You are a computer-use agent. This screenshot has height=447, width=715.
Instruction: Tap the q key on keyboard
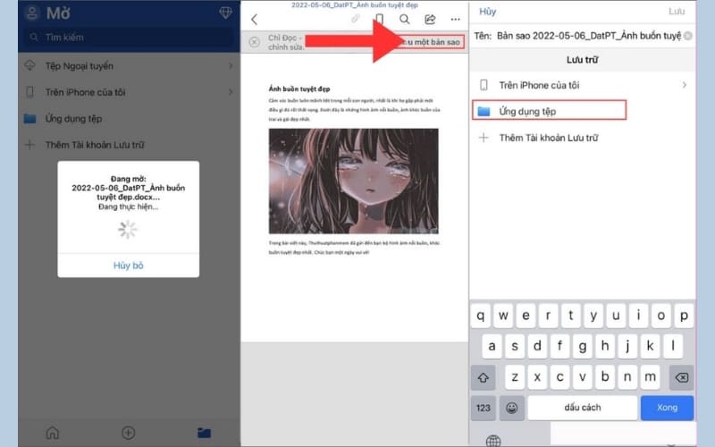481,316
